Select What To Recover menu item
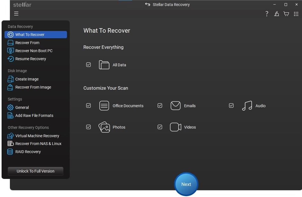The image size is (302, 197). (36, 35)
